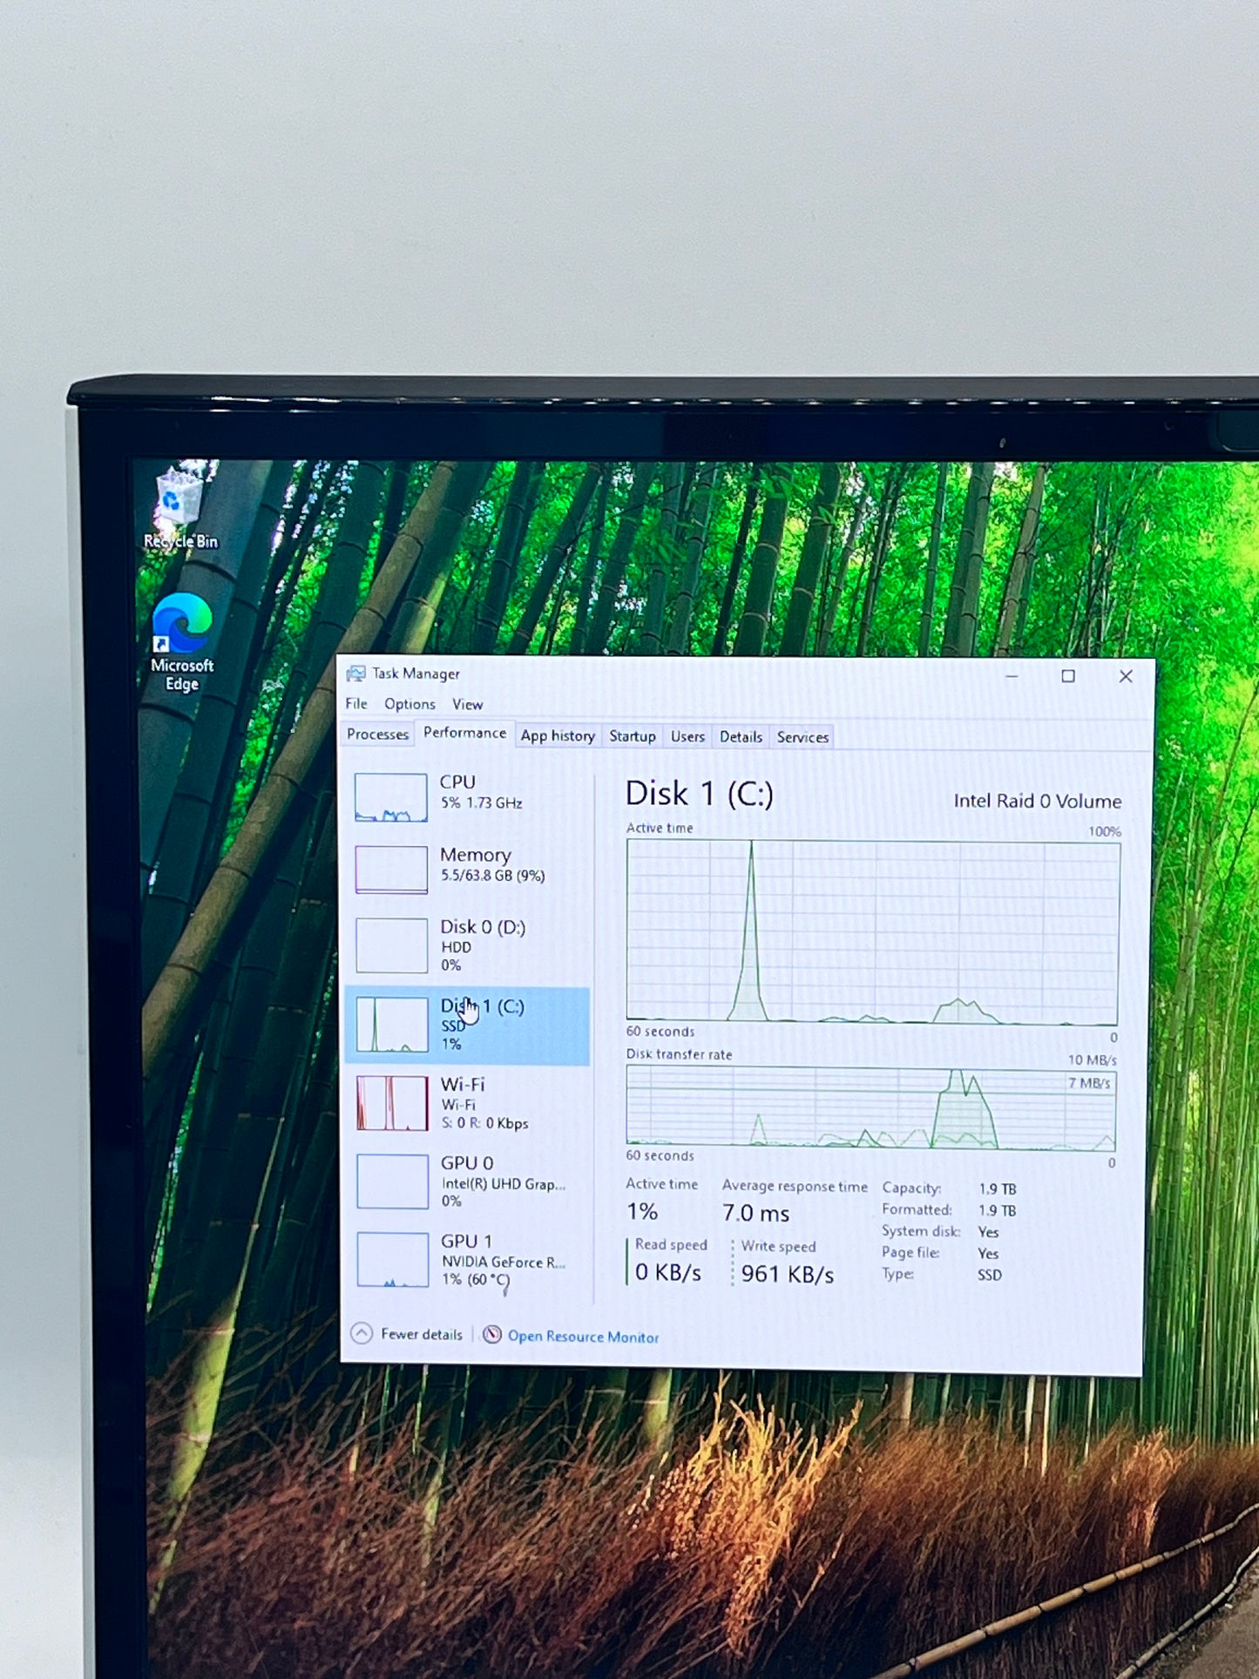Click the 961 KB/s write speed value
This screenshot has height=1679, width=1259.
pyautogui.click(x=788, y=1275)
